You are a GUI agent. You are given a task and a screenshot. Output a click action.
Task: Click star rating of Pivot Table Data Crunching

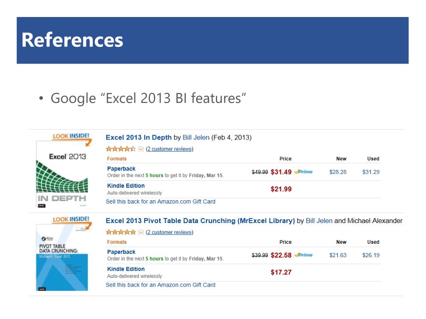121,232
